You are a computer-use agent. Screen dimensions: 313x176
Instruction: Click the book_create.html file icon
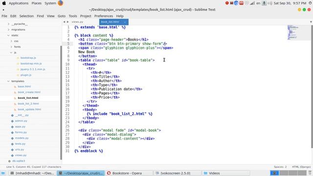15,92
